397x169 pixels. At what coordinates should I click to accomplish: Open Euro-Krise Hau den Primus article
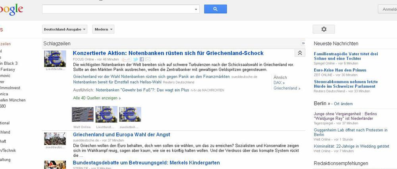340,70
